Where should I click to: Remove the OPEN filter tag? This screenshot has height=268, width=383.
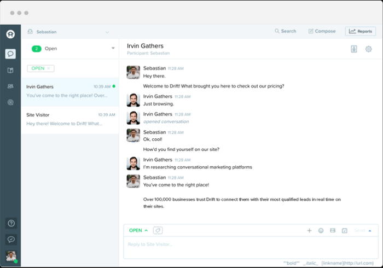click(x=48, y=68)
